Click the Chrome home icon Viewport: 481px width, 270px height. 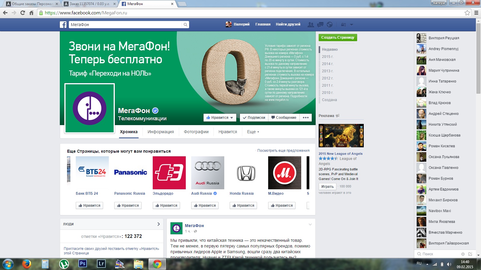pyautogui.click(x=31, y=13)
